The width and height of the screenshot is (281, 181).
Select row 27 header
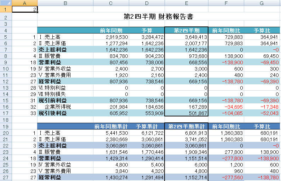pyautogui.click(x=6, y=177)
